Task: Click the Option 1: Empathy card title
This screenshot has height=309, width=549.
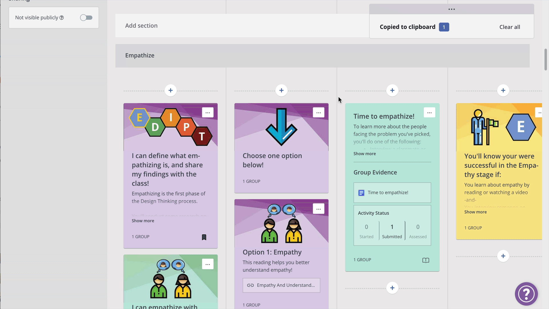Action: 272,252
